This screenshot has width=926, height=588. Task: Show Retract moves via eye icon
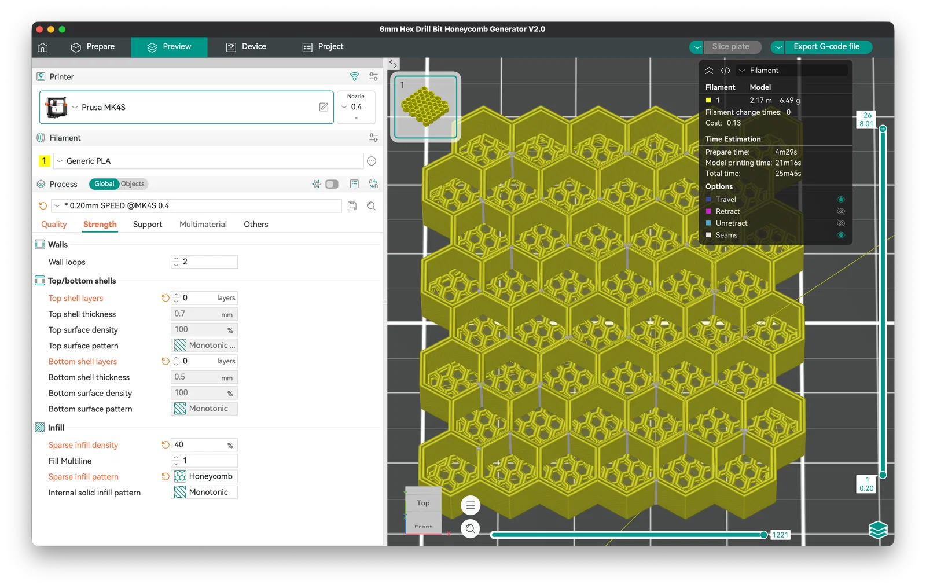[x=841, y=211]
